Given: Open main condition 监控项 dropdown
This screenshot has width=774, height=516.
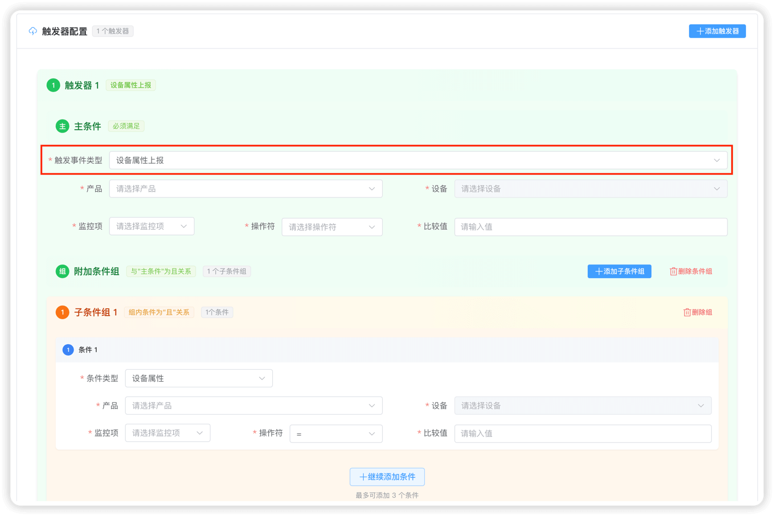Looking at the screenshot, I should [151, 226].
